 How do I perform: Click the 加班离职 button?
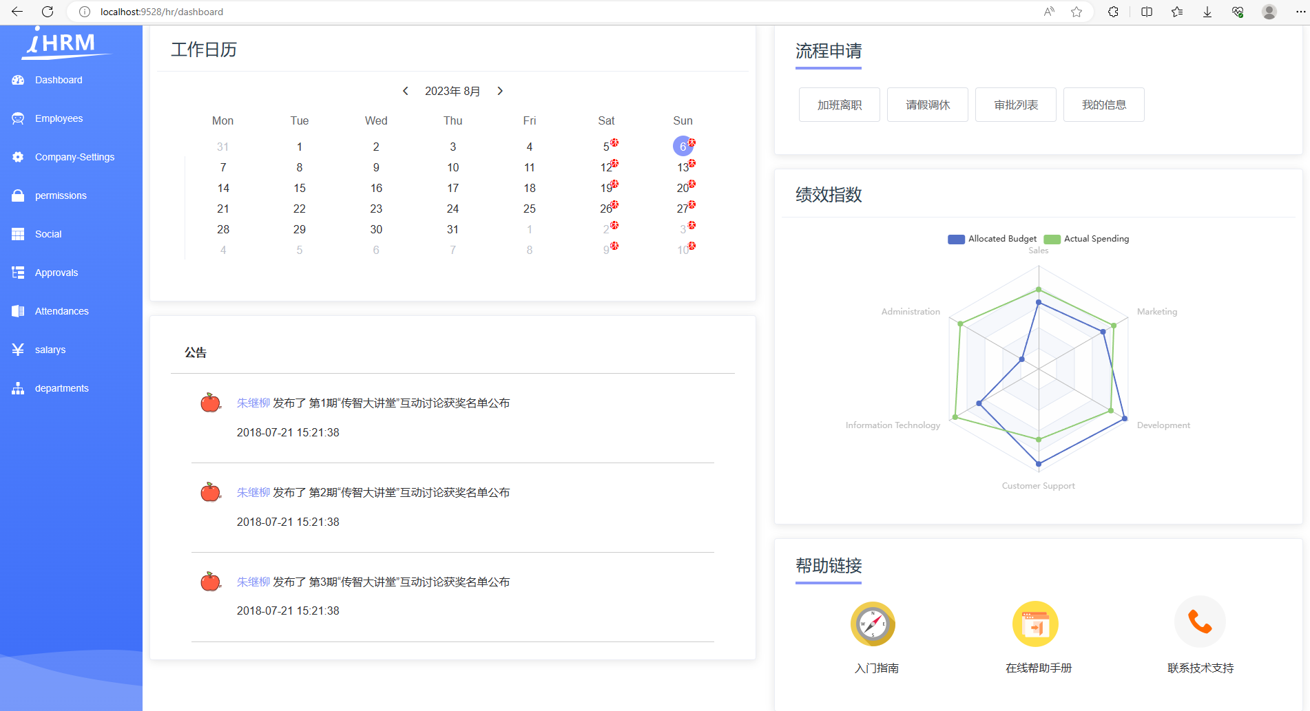[840, 105]
